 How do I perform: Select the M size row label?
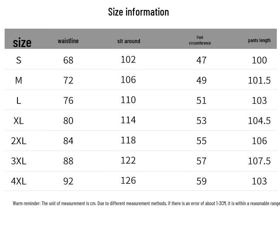point(19,80)
